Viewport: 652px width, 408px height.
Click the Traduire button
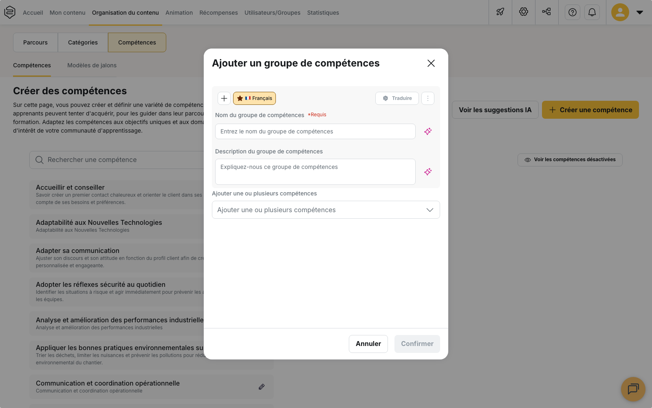(x=397, y=98)
